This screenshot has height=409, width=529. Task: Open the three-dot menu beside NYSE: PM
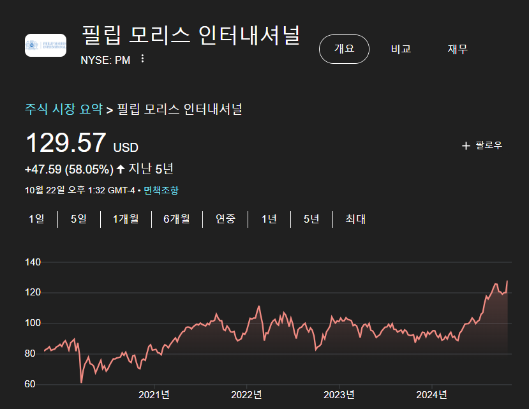tap(142, 59)
